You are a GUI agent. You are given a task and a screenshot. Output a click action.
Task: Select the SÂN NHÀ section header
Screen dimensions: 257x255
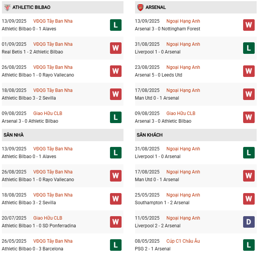pos(14,135)
